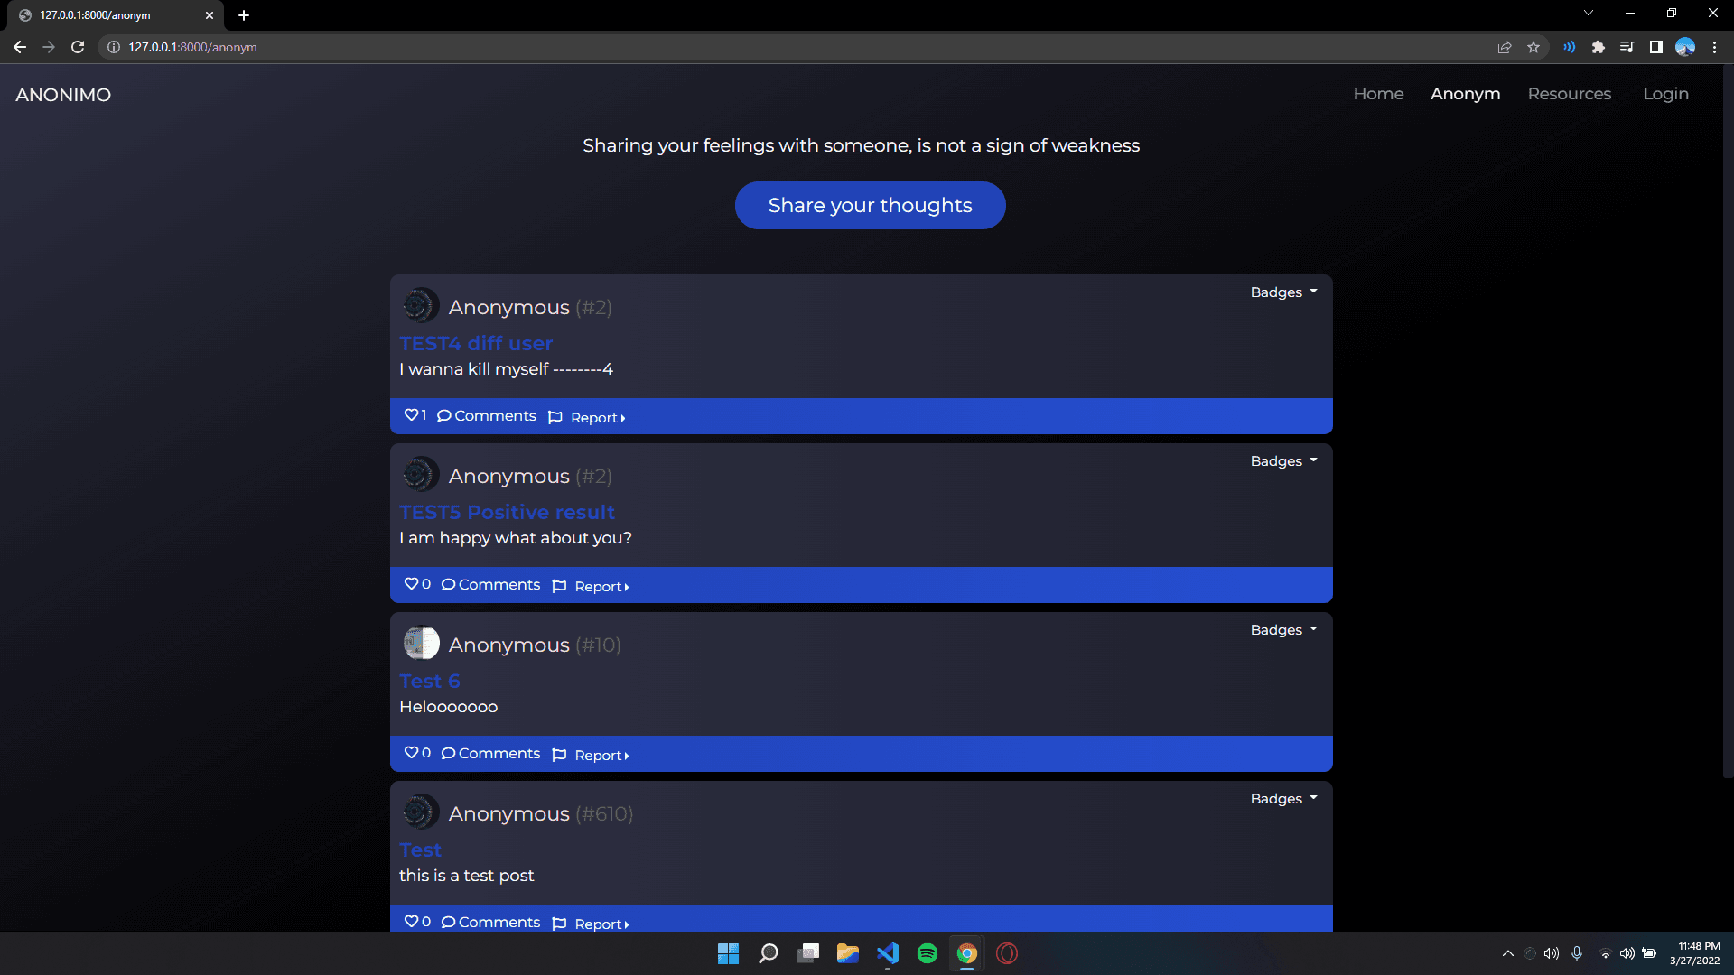Open Spotify from the taskbar

click(x=927, y=953)
